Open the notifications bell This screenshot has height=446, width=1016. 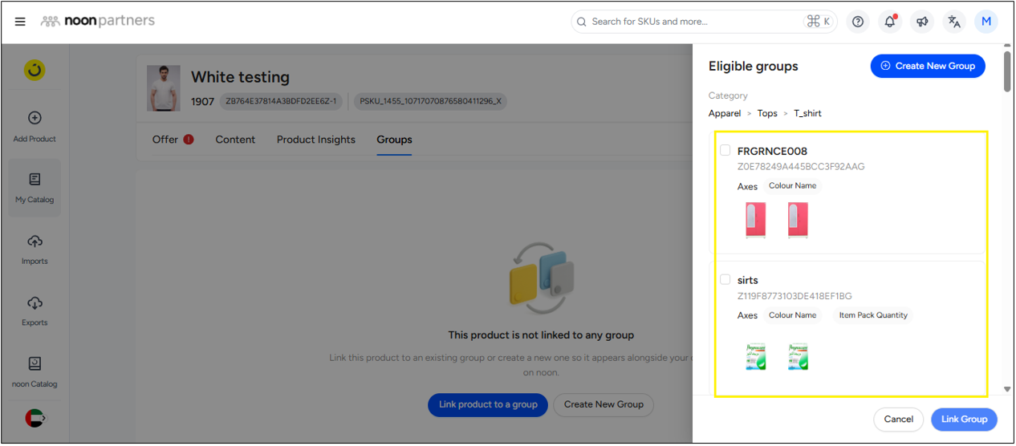(x=889, y=22)
